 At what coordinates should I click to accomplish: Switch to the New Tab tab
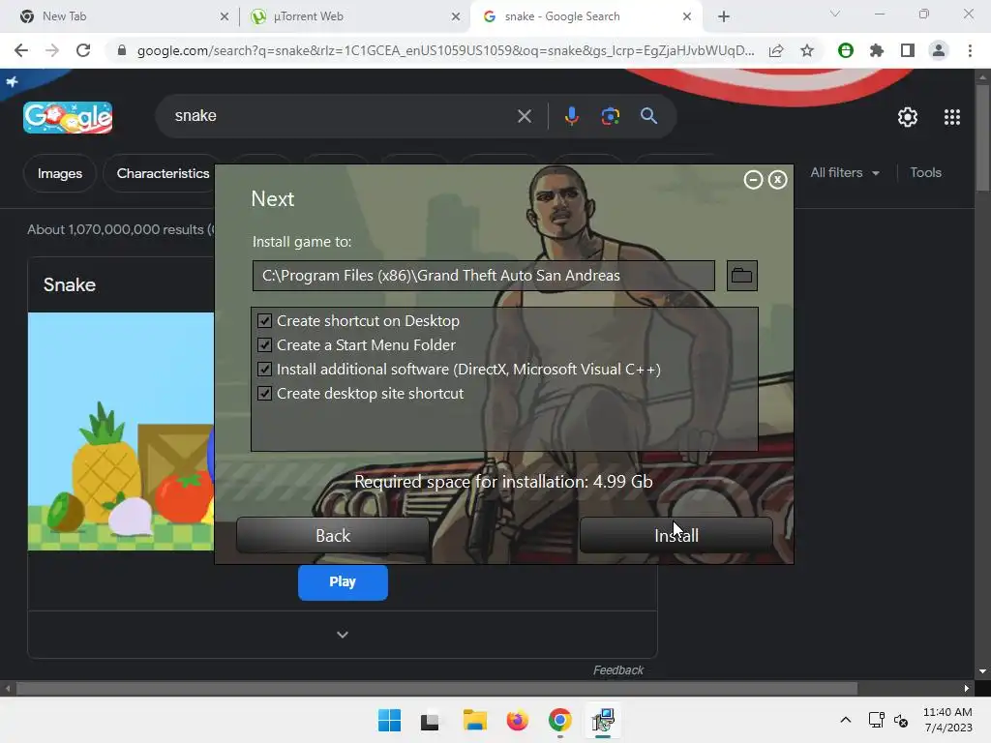(x=120, y=16)
